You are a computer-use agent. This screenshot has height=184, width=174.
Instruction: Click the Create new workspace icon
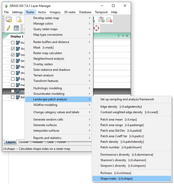pyautogui.click(x=19, y=19)
